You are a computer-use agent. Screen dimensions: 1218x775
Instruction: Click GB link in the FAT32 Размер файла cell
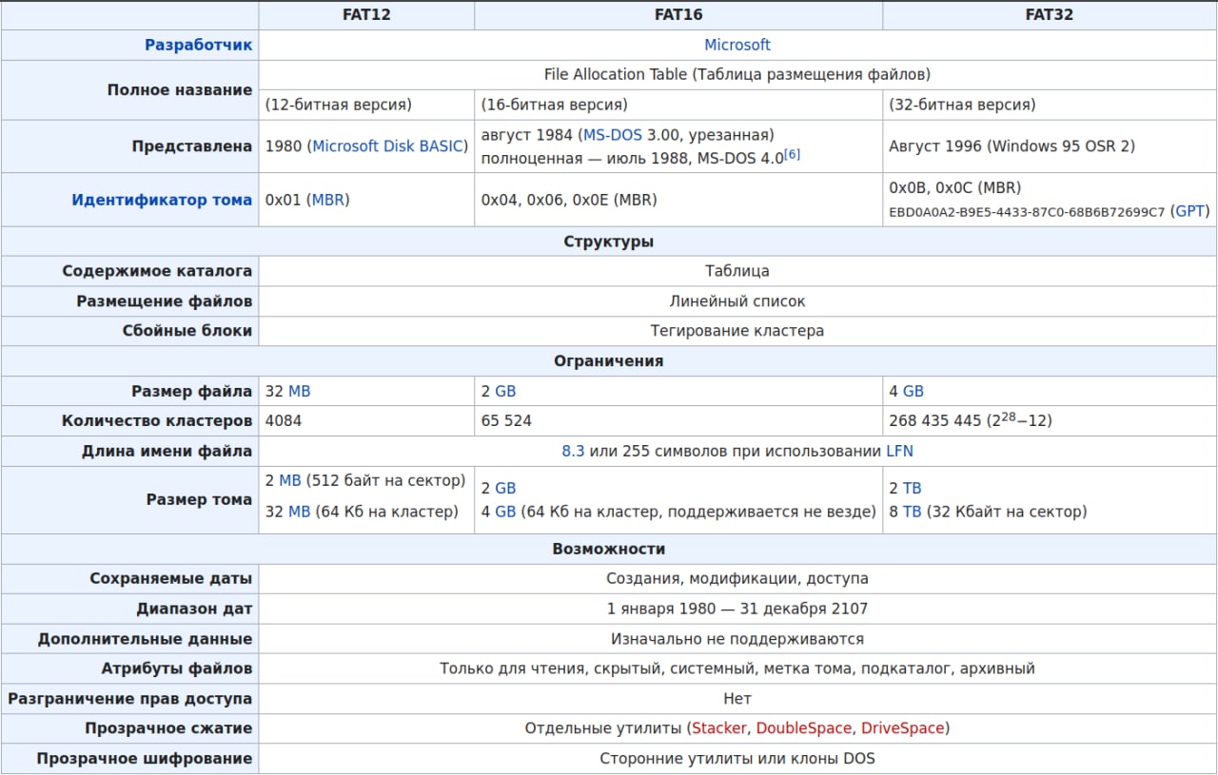tap(913, 391)
